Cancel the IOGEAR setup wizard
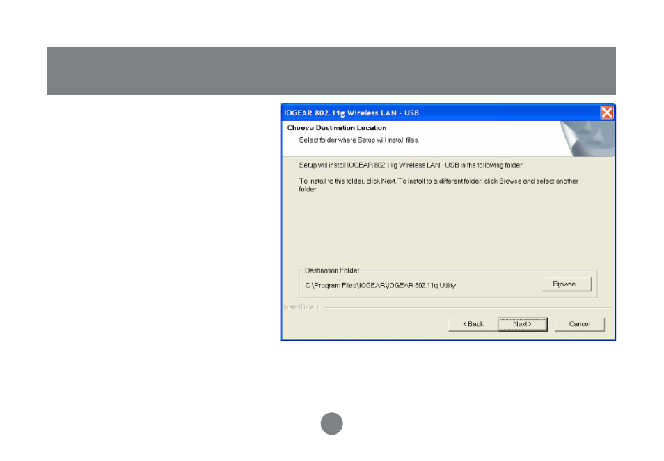 point(579,325)
